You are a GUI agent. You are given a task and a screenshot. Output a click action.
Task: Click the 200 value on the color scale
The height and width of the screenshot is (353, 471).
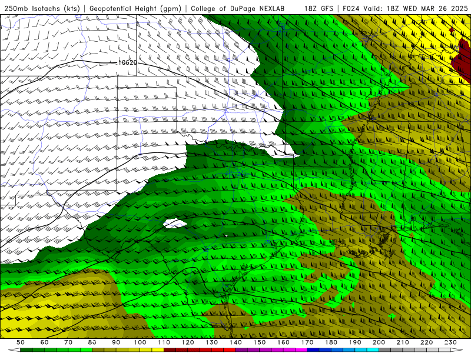click(379, 342)
